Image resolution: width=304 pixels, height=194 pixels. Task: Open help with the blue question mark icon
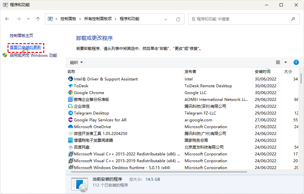click(x=296, y=62)
